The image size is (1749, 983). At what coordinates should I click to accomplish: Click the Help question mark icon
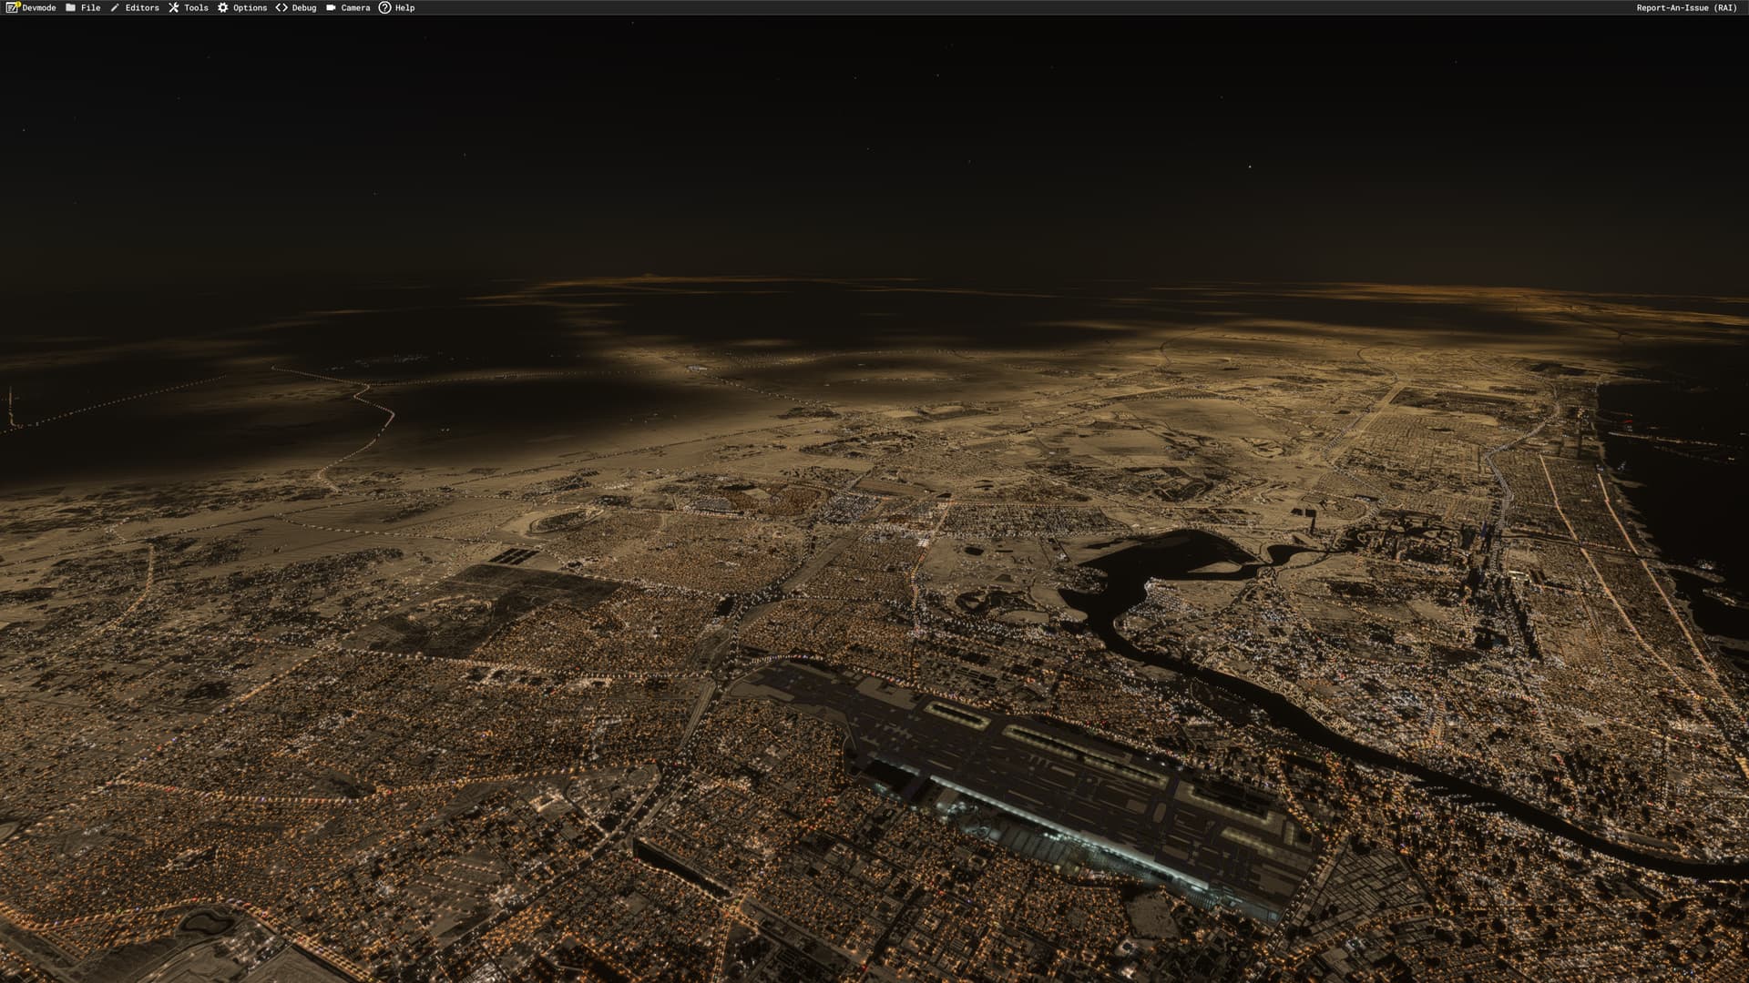pos(384,7)
